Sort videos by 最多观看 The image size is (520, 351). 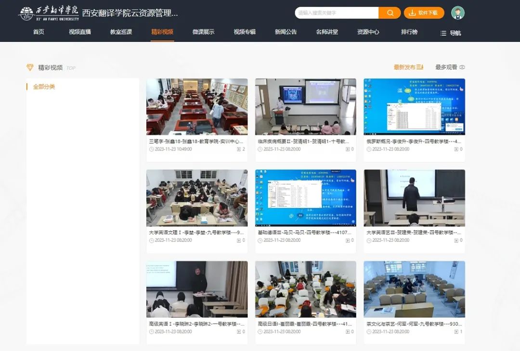pyautogui.click(x=446, y=67)
